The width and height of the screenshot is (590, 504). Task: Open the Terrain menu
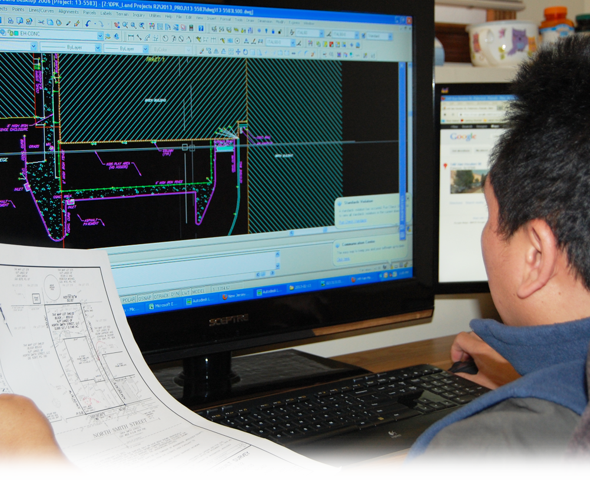tap(122, 14)
